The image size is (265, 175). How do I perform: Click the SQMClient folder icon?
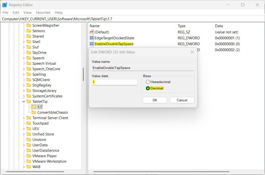coord(29,80)
